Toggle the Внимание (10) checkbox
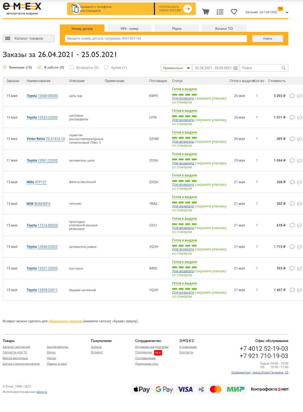The width and height of the screenshot is (303, 412). click(5, 67)
